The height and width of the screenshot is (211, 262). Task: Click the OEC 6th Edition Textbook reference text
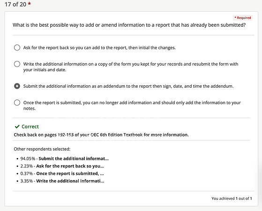[x=101, y=135]
